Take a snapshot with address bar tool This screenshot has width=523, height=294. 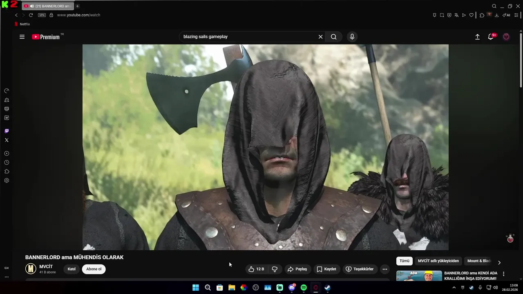click(x=442, y=15)
